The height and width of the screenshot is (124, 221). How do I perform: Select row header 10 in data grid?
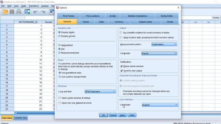[x=7, y=60]
